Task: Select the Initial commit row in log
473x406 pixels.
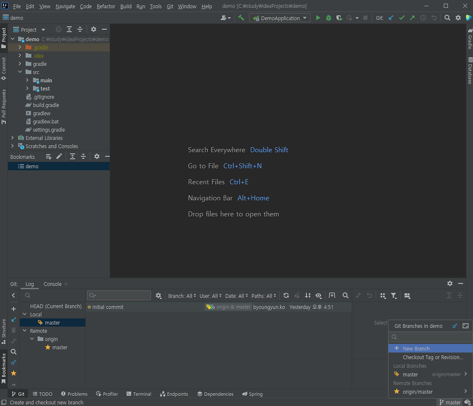Action: pos(219,307)
